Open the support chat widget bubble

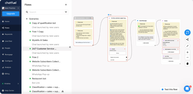(x=187, y=89)
